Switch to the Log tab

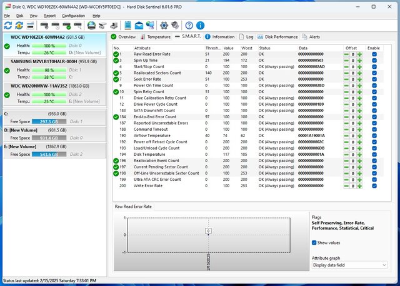(246, 37)
